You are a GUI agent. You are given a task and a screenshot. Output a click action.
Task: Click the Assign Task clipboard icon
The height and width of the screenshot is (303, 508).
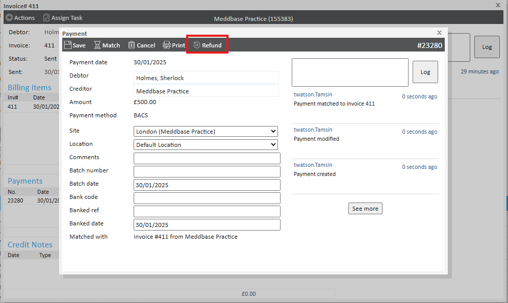[x=47, y=18]
